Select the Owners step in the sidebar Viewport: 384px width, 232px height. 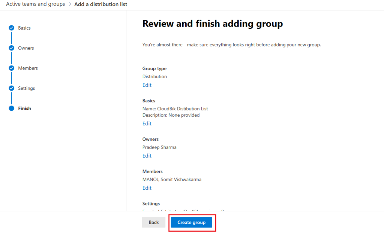pos(26,48)
